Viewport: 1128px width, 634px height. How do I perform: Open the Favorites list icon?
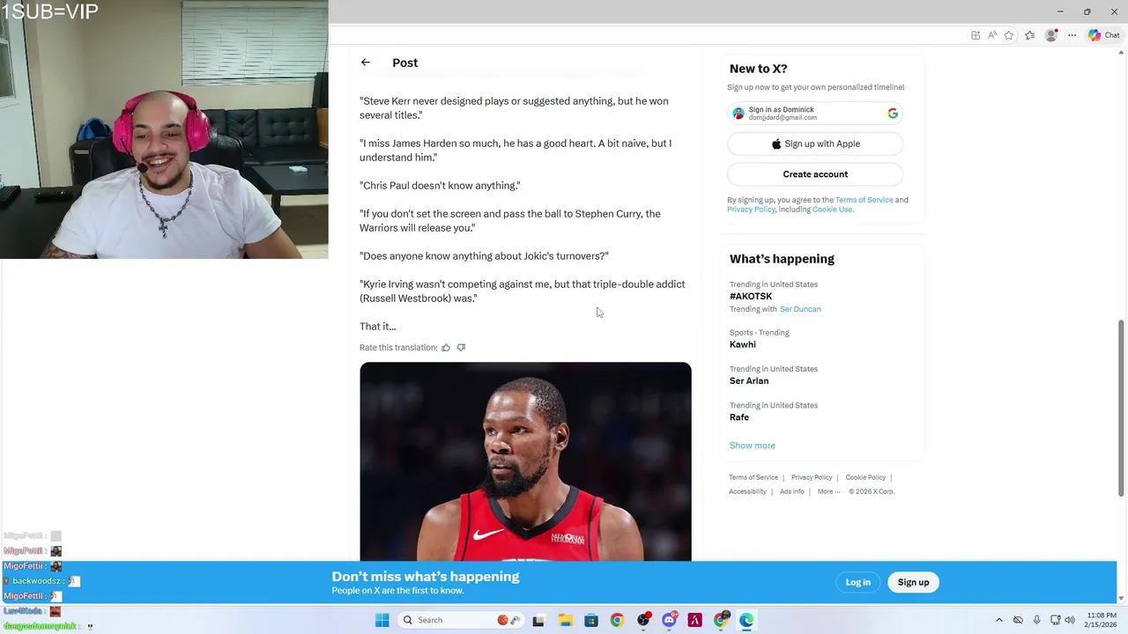pyautogui.click(x=1030, y=35)
